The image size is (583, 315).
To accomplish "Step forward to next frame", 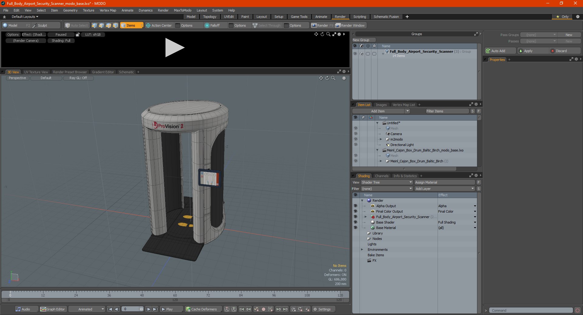I will 148,309.
